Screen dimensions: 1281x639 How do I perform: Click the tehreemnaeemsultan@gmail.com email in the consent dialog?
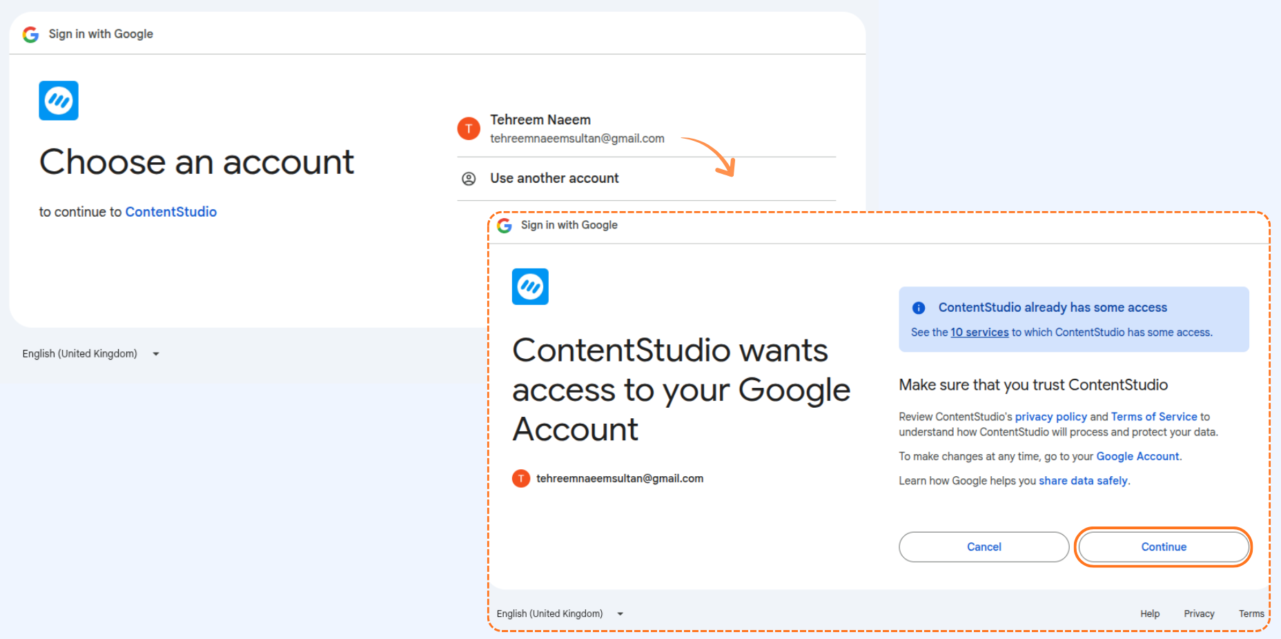click(620, 478)
